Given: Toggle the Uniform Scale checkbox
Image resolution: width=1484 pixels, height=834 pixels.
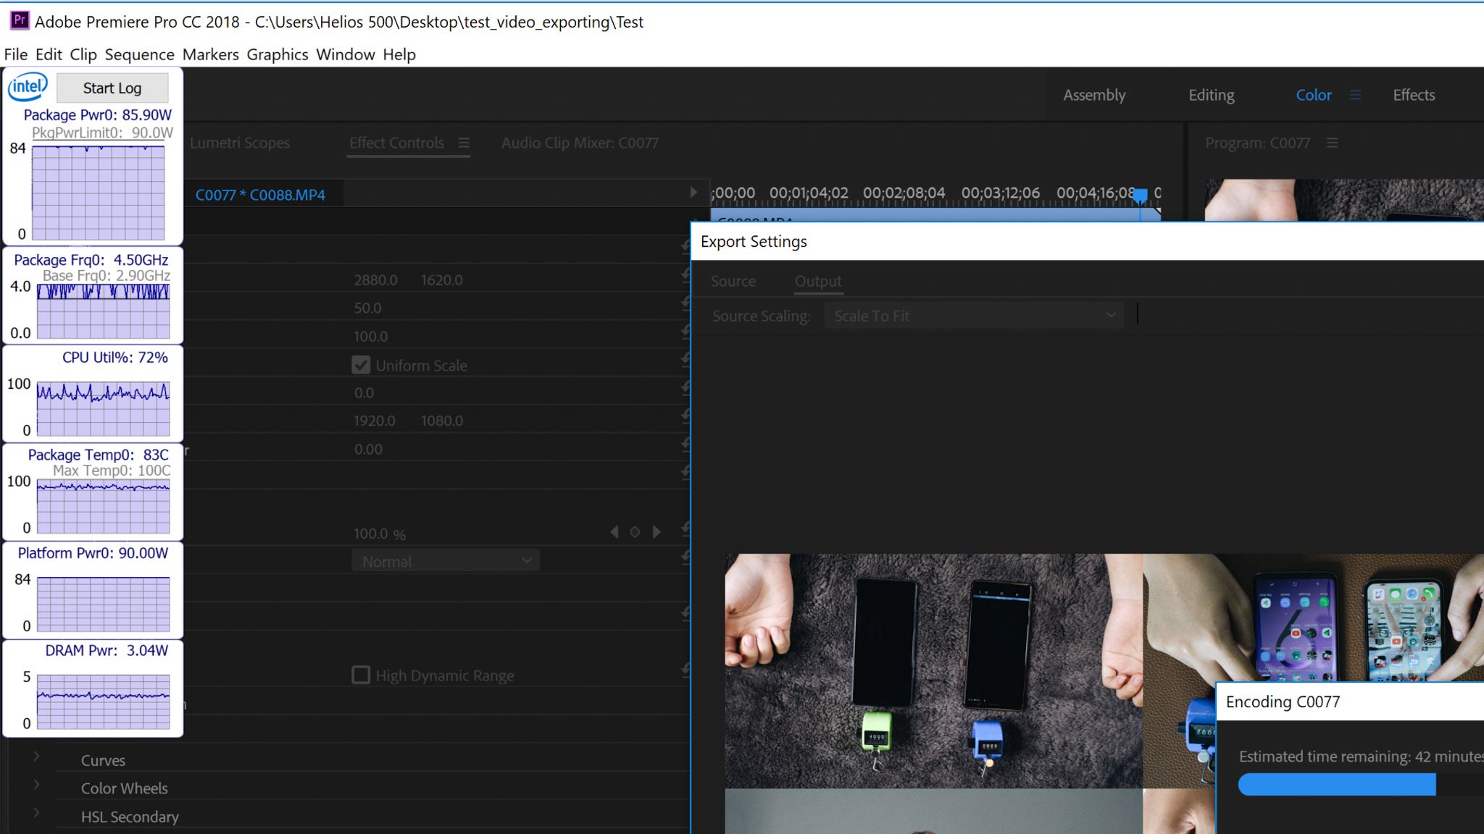Looking at the screenshot, I should coord(361,365).
